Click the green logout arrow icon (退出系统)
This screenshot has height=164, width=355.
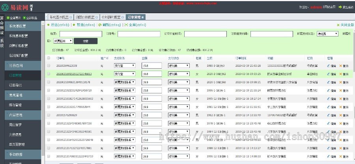click(x=340, y=7)
